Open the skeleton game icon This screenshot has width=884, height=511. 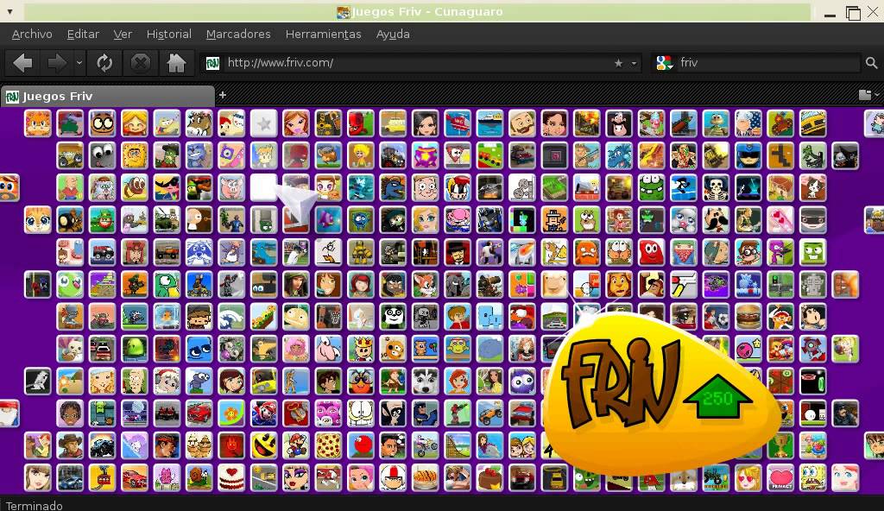point(716,188)
